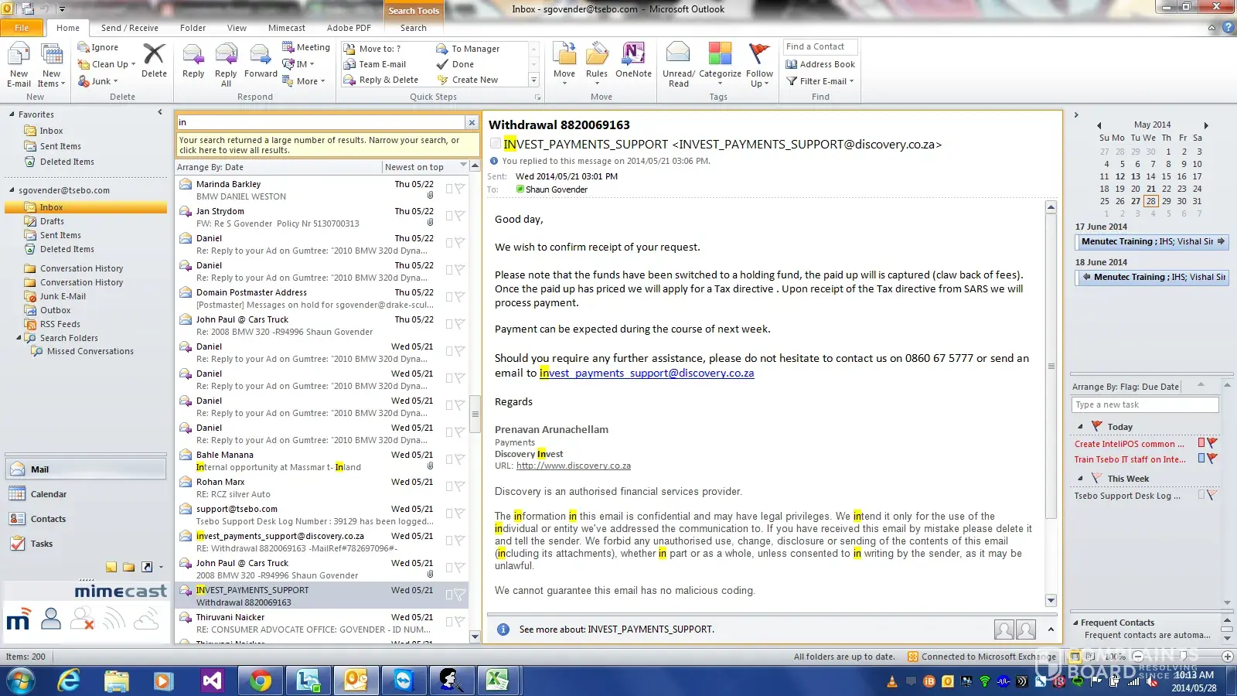Click the invest_payments_support email link
1237x696 pixels.
pyautogui.click(x=646, y=373)
